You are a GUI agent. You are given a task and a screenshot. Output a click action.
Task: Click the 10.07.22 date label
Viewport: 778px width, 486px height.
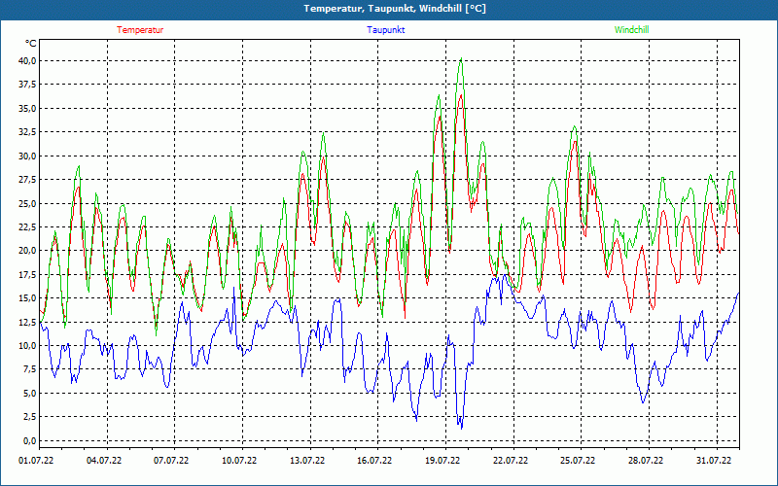pyautogui.click(x=239, y=460)
